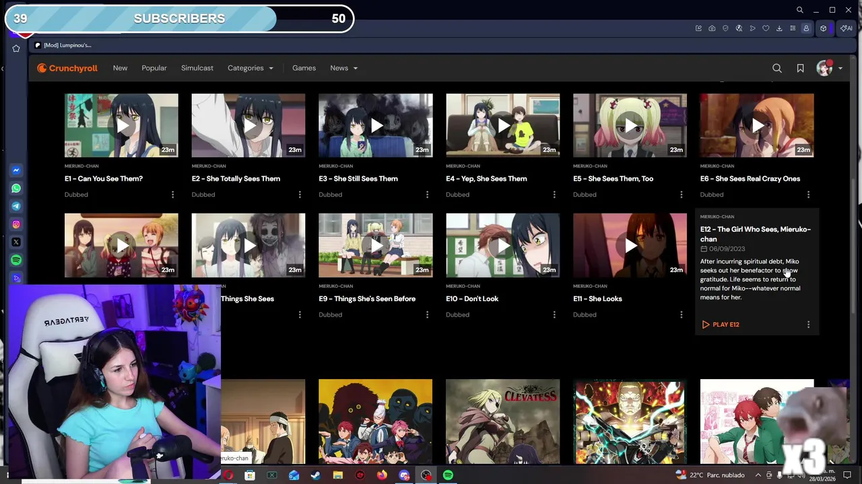The image size is (862, 484).
Task: Open the E11 - She Looks link
Action: [597, 298]
